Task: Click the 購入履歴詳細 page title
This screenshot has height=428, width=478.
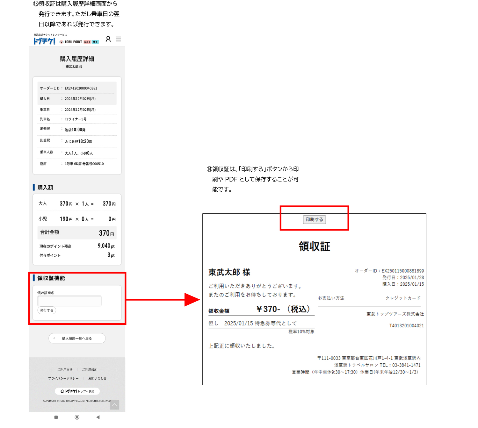Action: pos(77,59)
